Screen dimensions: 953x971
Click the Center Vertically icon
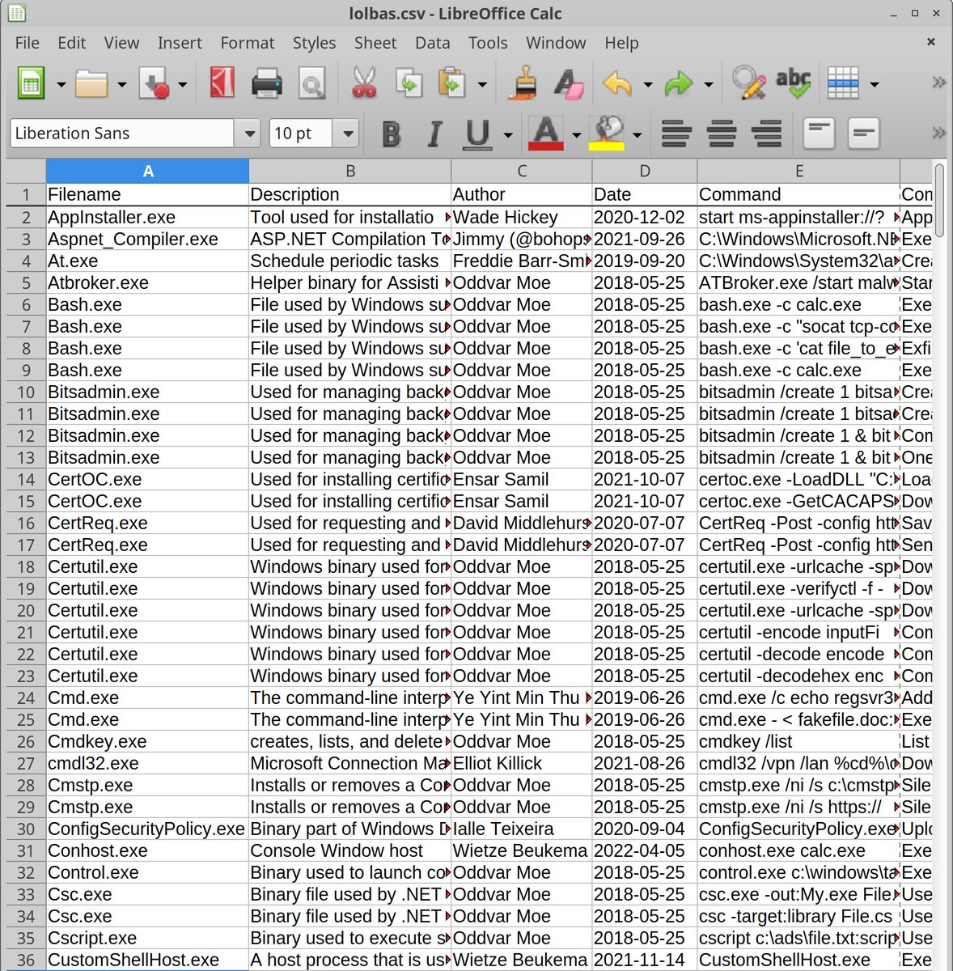(864, 134)
